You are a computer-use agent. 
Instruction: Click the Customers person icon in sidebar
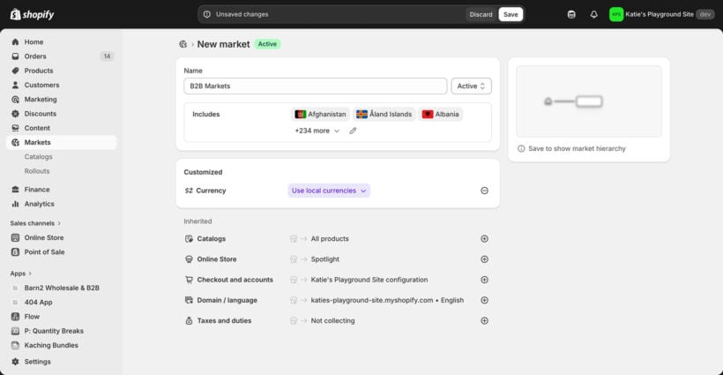[15, 85]
